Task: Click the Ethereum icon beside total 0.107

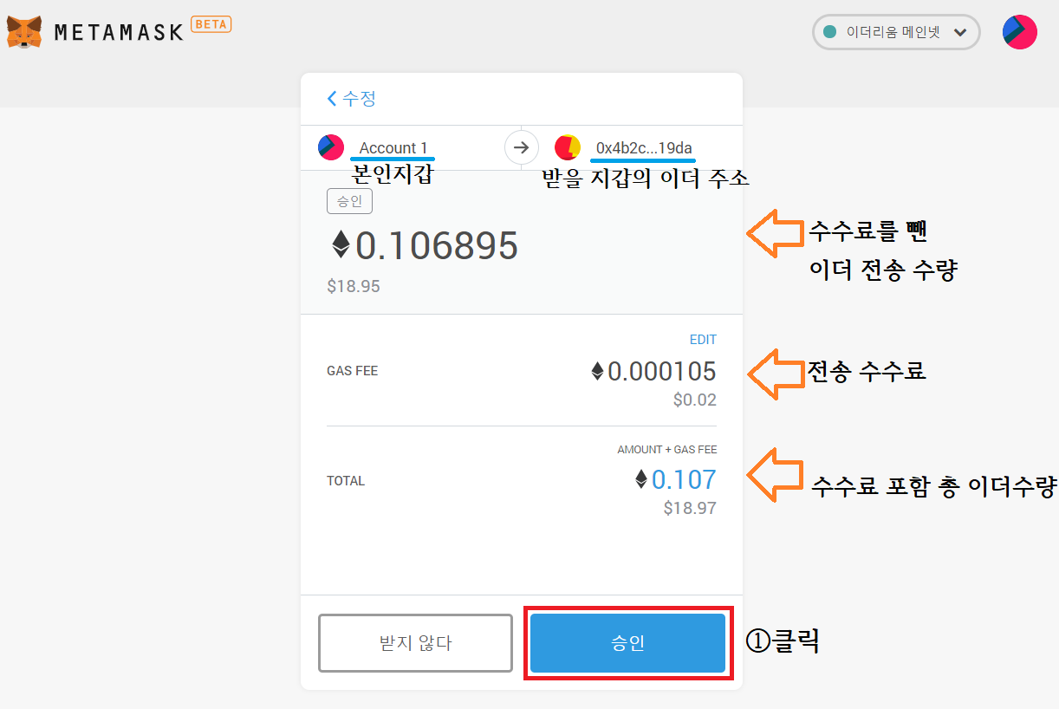Action: coord(641,479)
